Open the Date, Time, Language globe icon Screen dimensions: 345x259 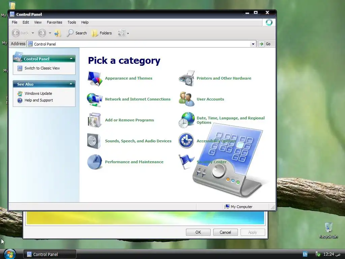click(187, 120)
